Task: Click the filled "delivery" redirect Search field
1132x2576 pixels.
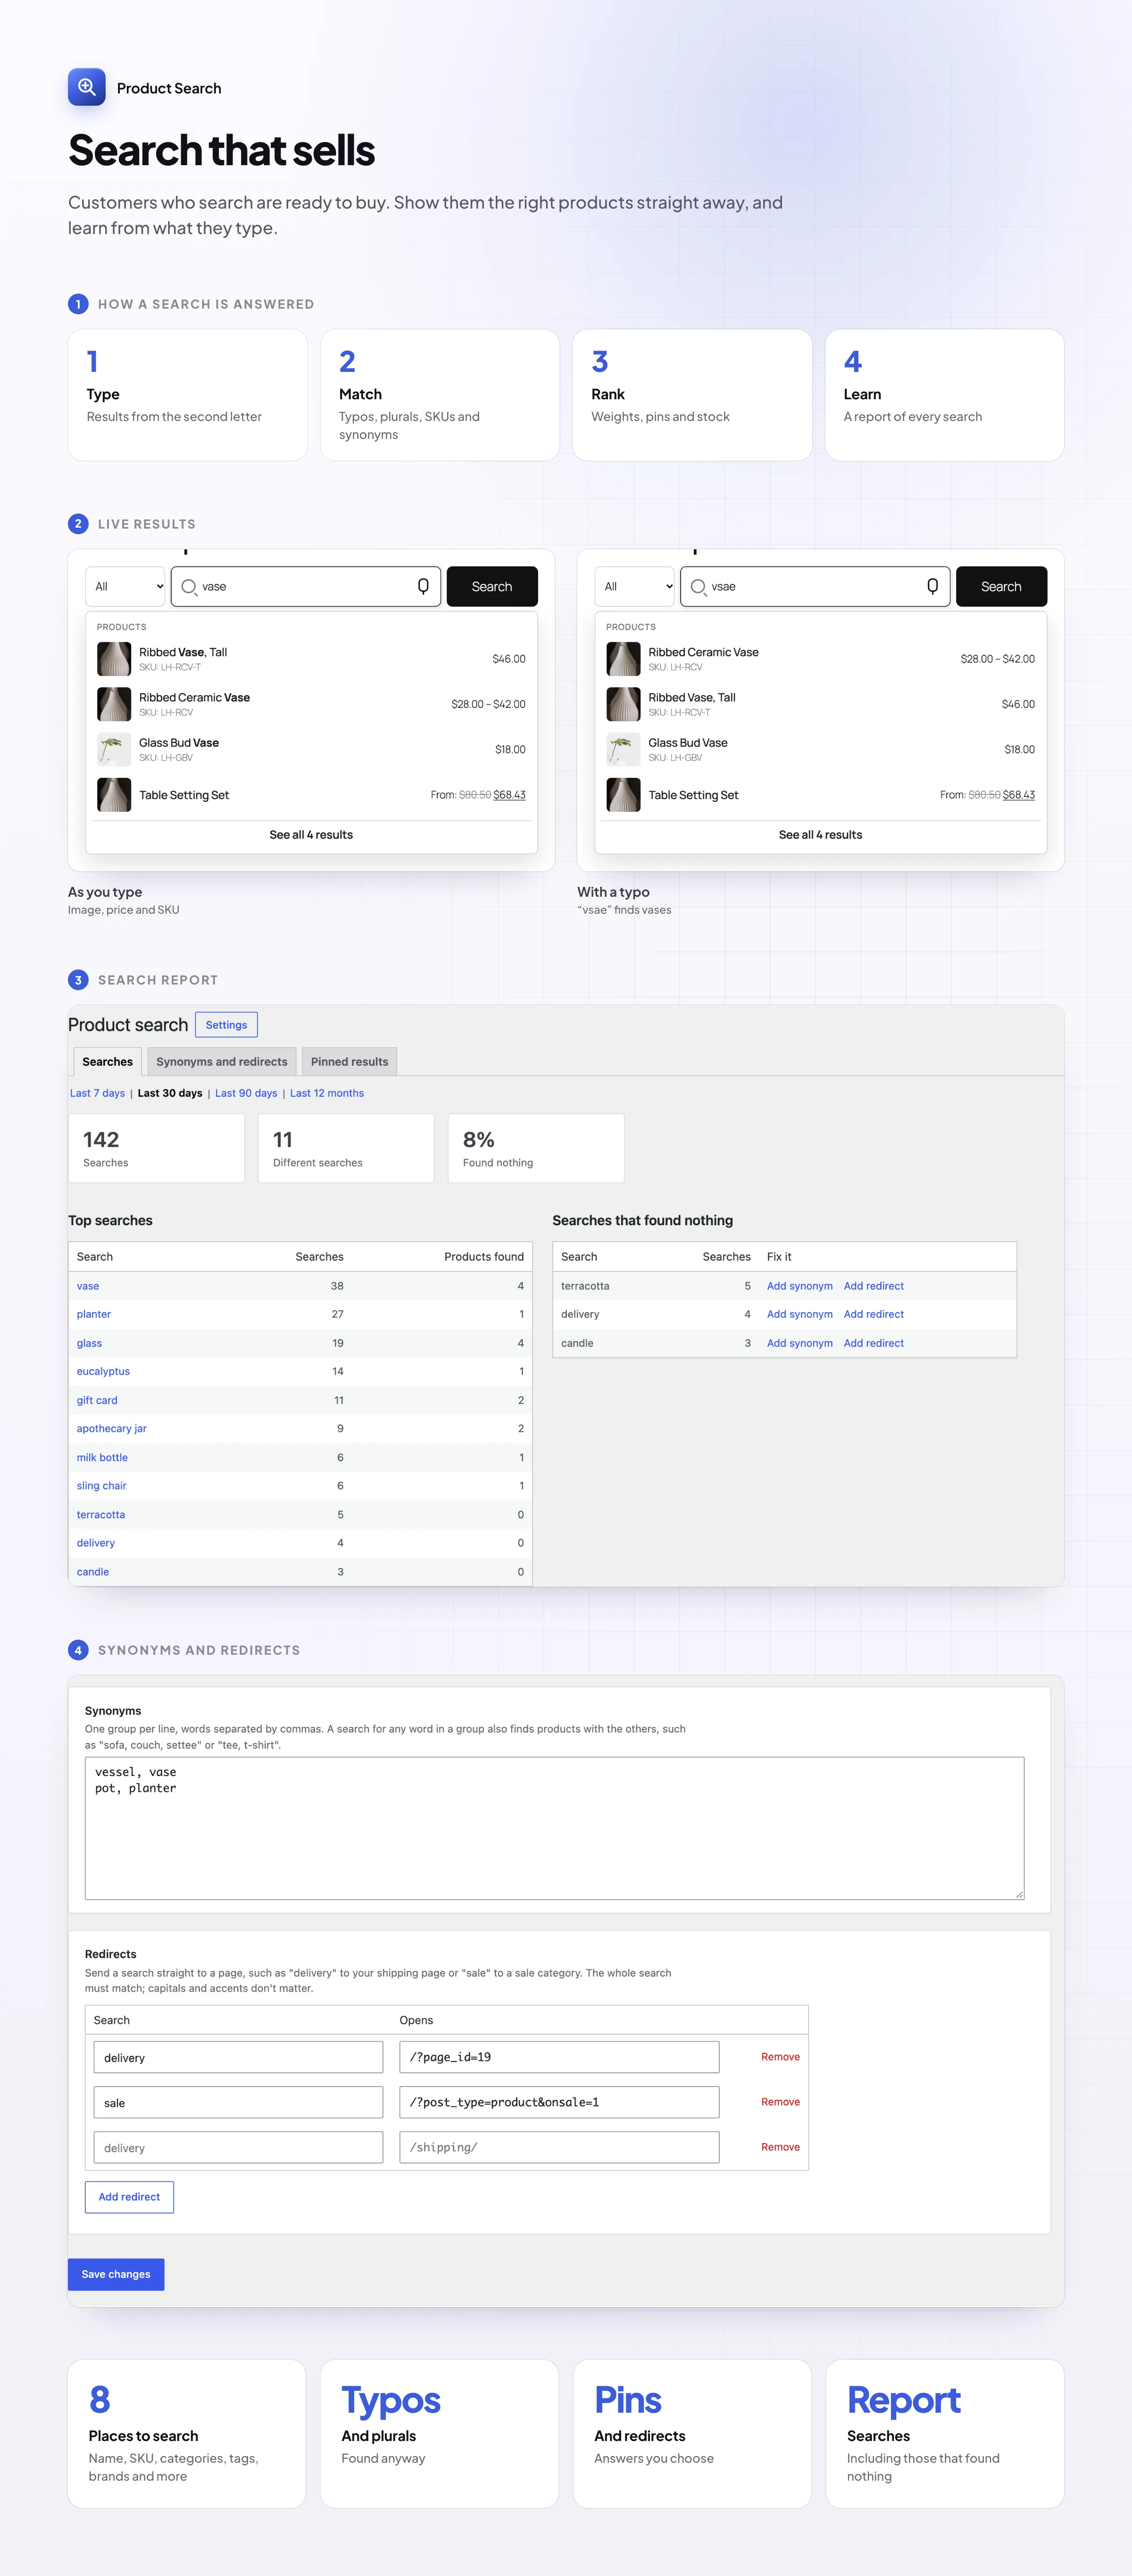Action: [239, 2057]
